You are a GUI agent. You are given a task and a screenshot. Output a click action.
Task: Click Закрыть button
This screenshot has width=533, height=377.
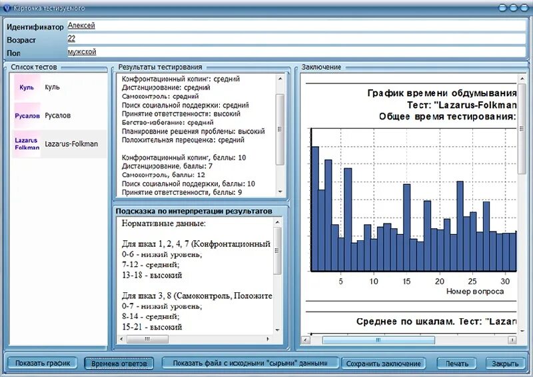[x=505, y=364]
